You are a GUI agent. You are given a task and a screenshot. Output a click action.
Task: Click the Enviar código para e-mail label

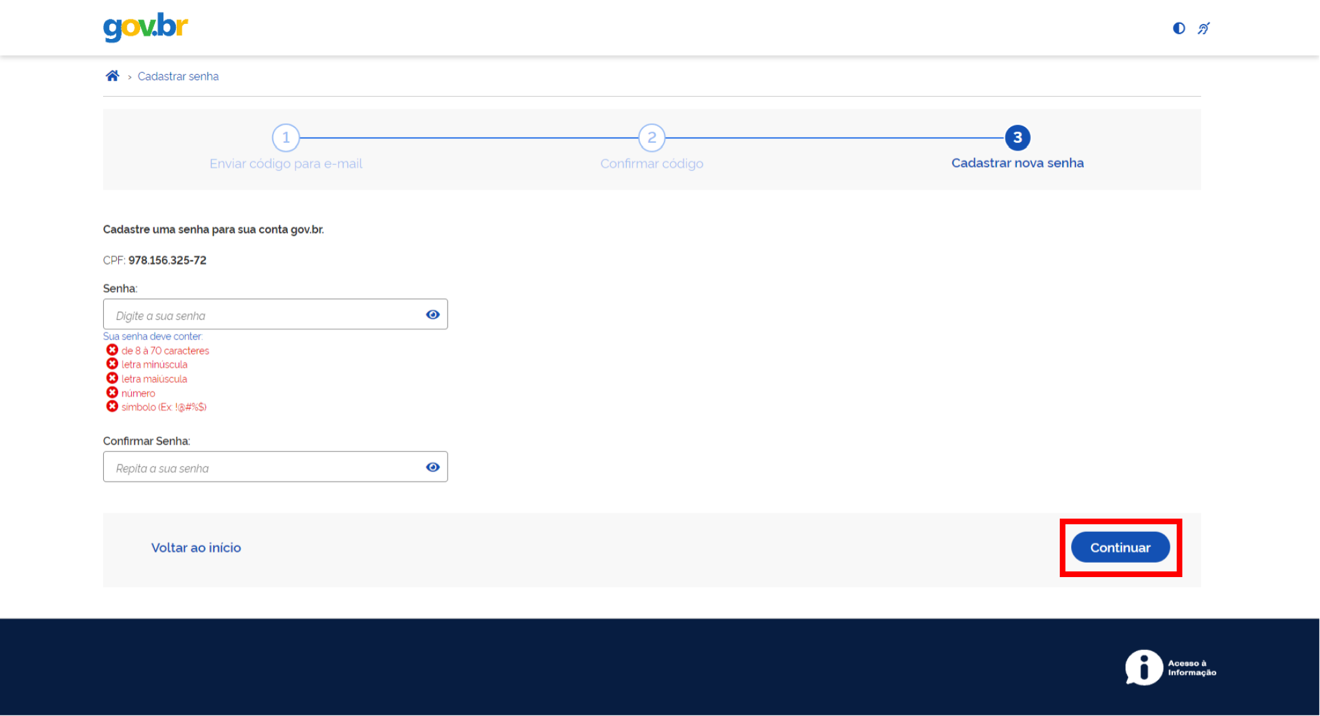[x=286, y=163]
